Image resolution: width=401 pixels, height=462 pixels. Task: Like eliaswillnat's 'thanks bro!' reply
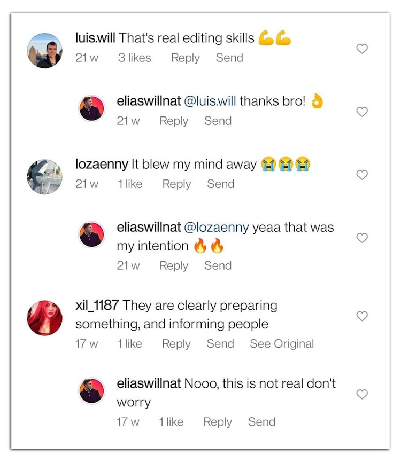click(362, 112)
